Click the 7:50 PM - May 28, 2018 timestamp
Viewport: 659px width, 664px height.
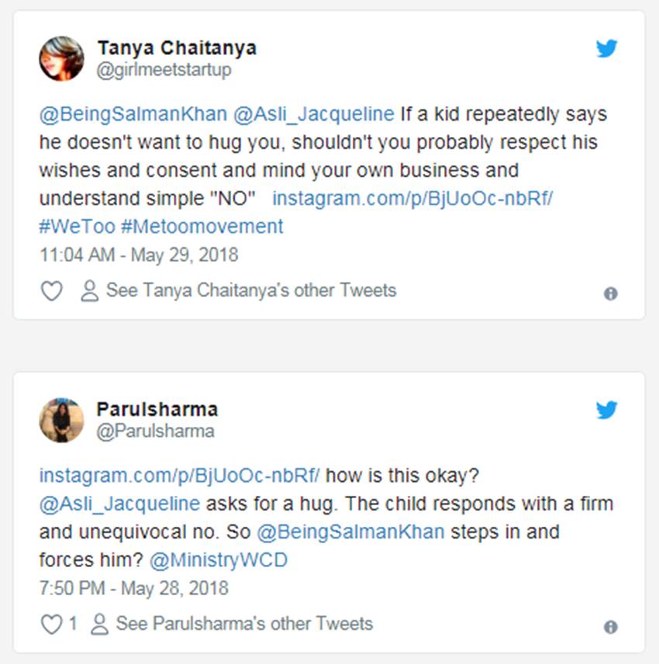click(133, 587)
